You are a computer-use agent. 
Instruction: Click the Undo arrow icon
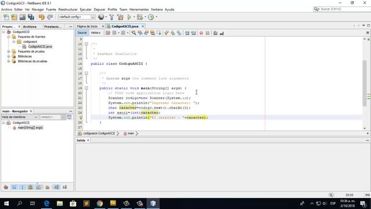click(x=42, y=17)
